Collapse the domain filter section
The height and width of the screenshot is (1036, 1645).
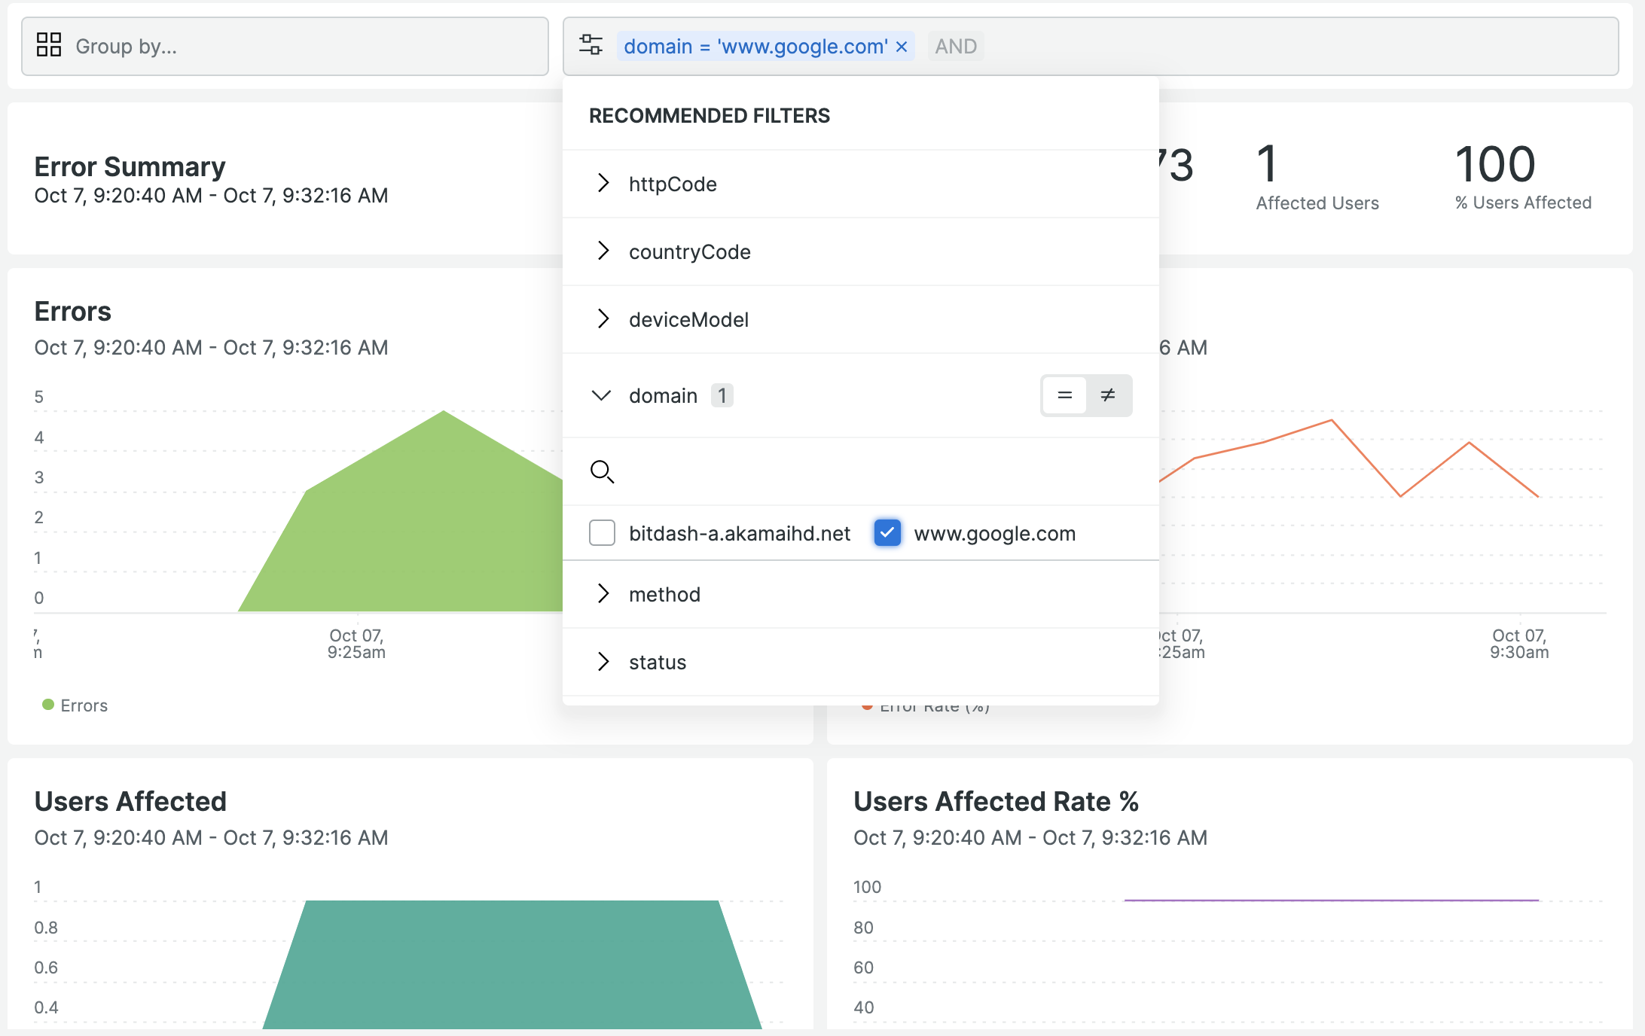coord(601,395)
